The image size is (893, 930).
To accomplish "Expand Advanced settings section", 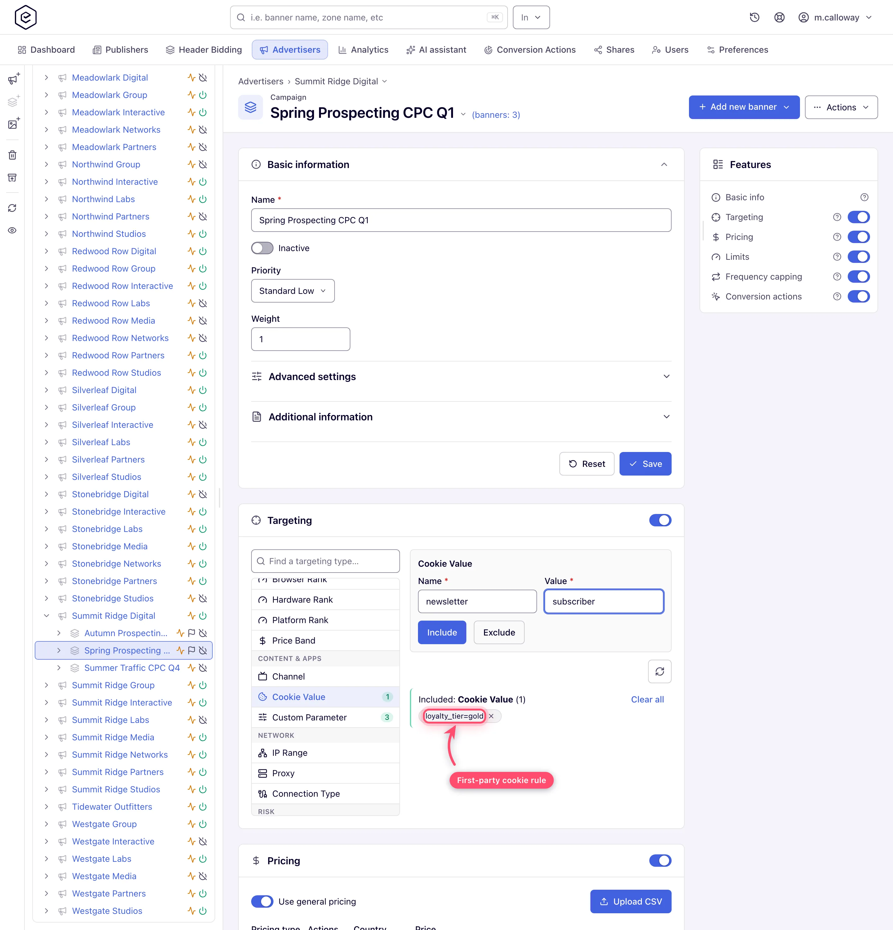I will tap(461, 377).
